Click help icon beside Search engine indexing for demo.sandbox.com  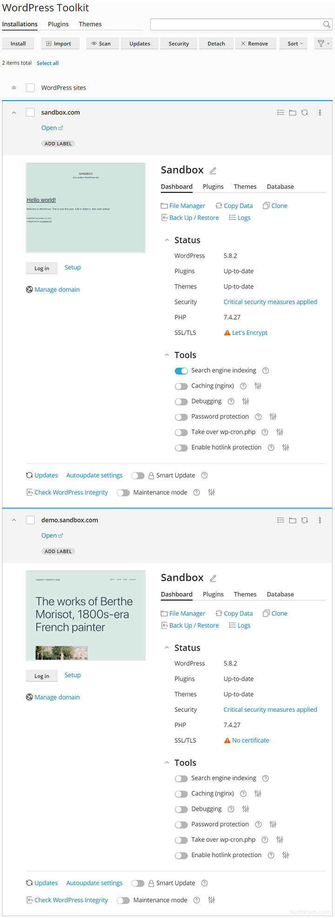point(266,778)
